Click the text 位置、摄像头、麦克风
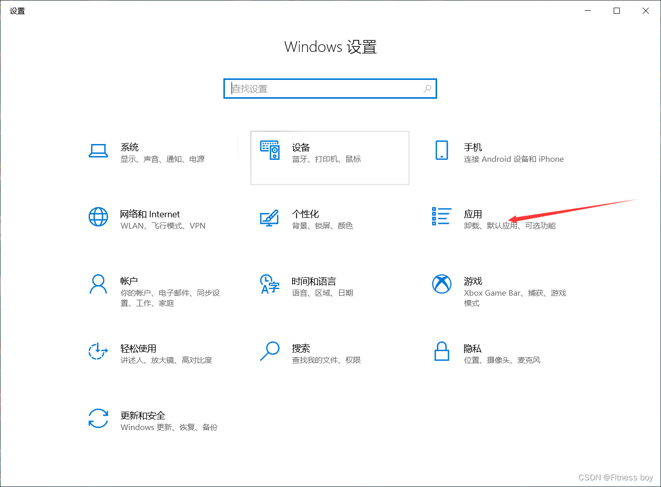661x487 pixels. coord(502,360)
